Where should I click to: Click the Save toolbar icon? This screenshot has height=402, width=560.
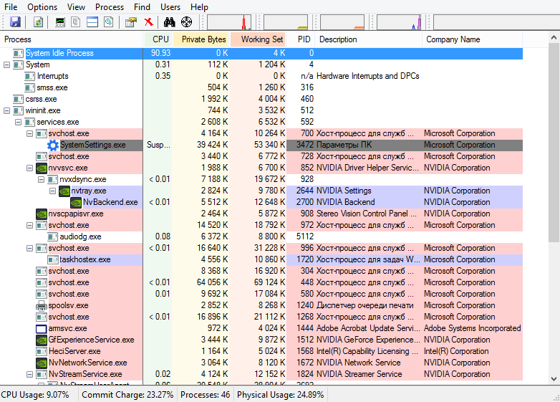tap(15, 22)
